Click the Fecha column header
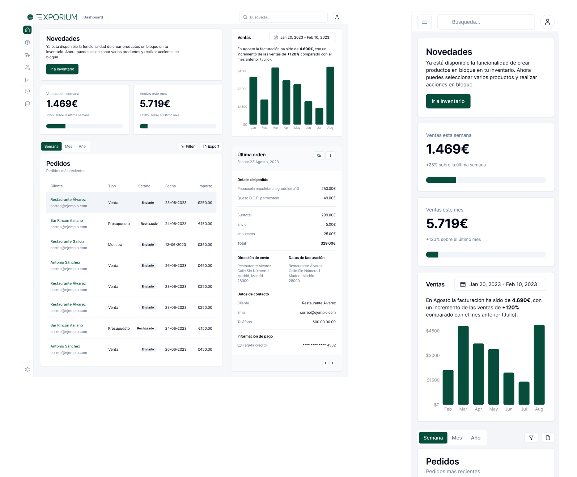The width and height of the screenshot is (577, 477). pos(170,186)
